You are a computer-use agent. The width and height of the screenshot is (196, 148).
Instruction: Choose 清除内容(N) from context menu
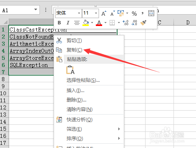(x=89, y=109)
